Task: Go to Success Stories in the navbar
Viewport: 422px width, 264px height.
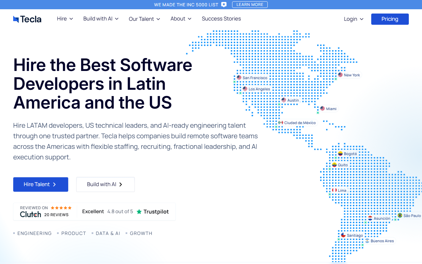Action: (x=221, y=19)
